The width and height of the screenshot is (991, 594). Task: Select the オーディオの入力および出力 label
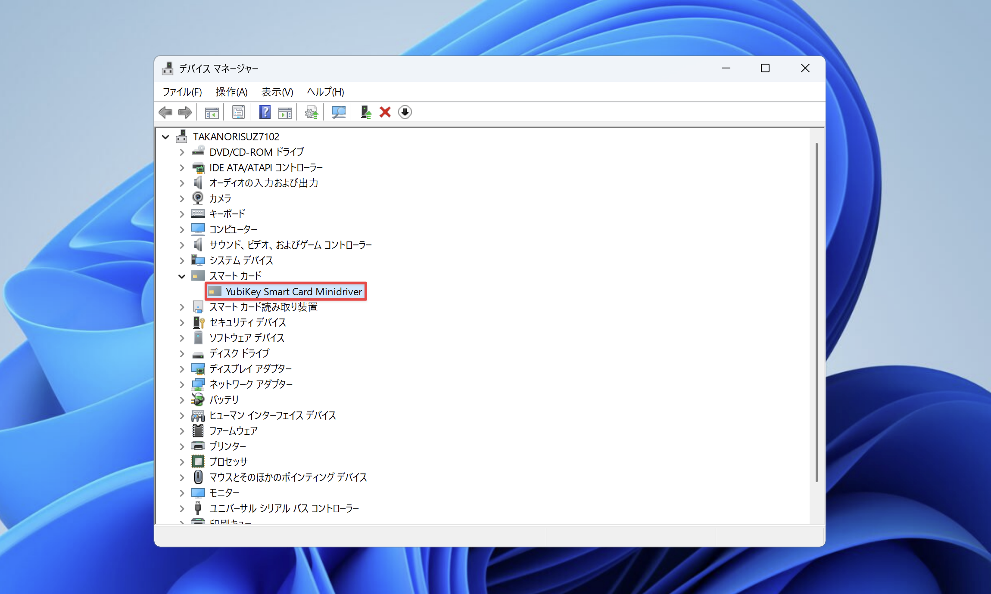[264, 183]
